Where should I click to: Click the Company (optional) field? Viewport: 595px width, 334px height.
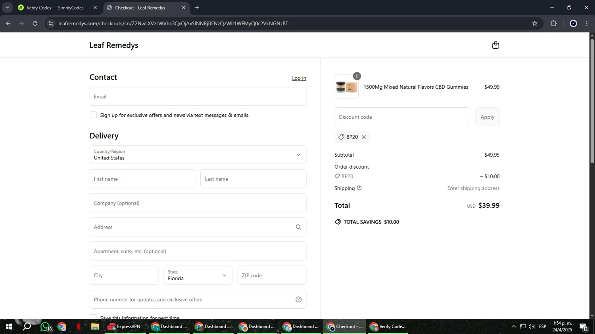[x=198, y=203]
